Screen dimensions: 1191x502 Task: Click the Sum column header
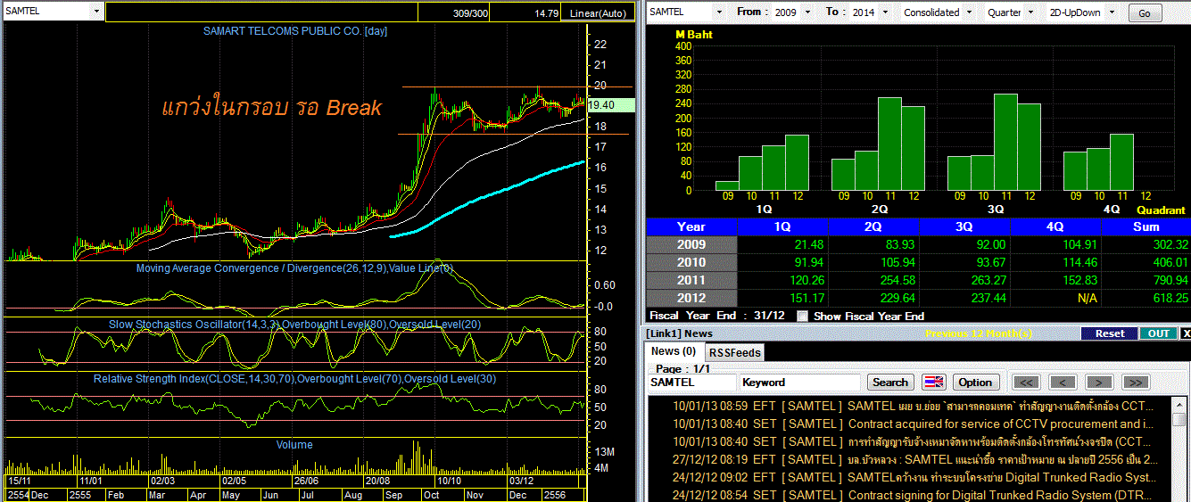[x=1146, y=226]
